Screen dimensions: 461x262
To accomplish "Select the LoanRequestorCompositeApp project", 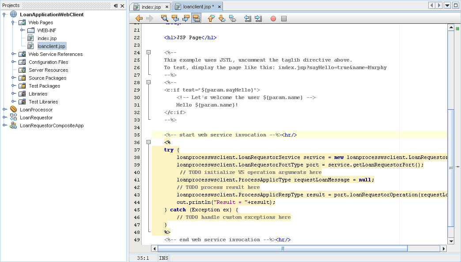I will click(x=51, y=125).
